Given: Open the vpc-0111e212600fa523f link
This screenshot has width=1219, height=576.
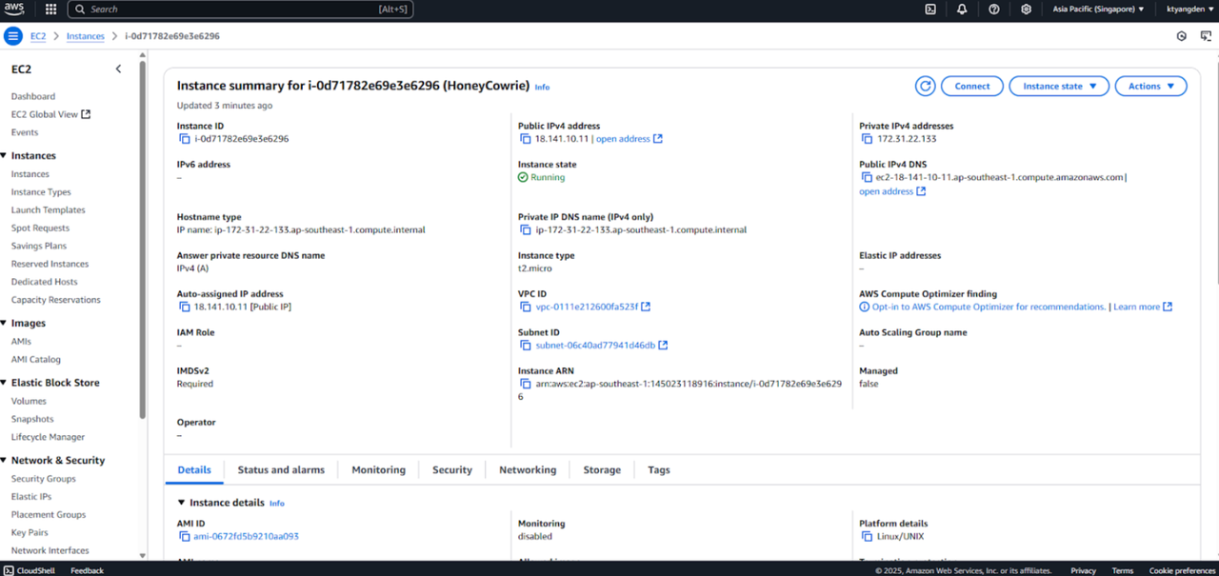Looking at the screenshot, I should coord(587,308).
